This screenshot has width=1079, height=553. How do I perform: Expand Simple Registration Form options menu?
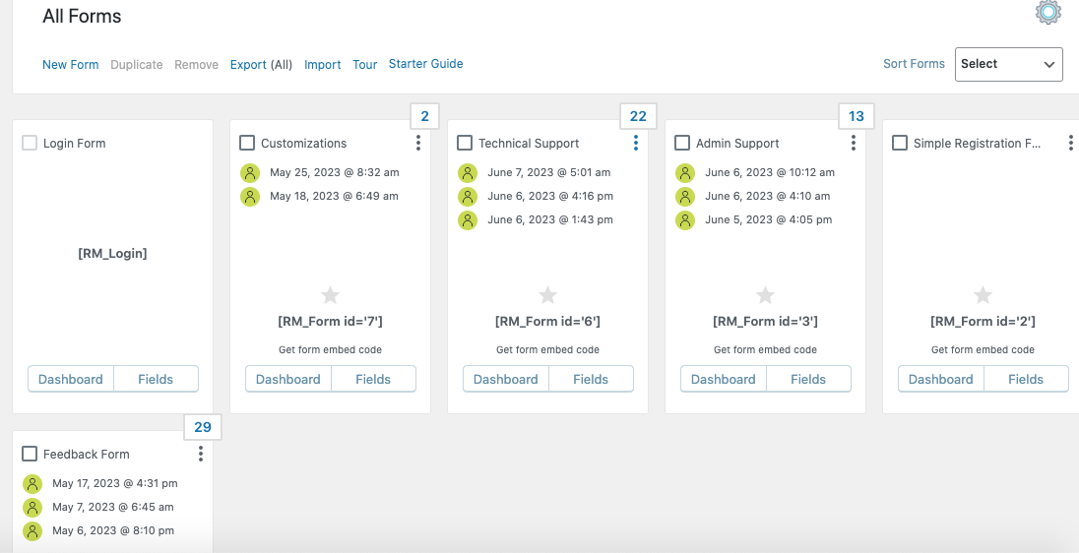pyautogui.click(x=1071, y=144)
